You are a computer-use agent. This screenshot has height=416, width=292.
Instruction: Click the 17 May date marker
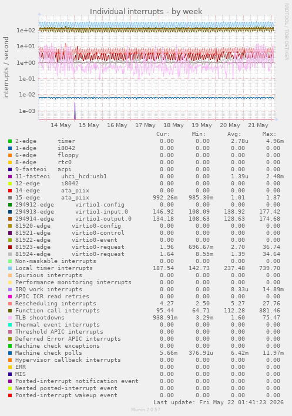tap(145, 125)
